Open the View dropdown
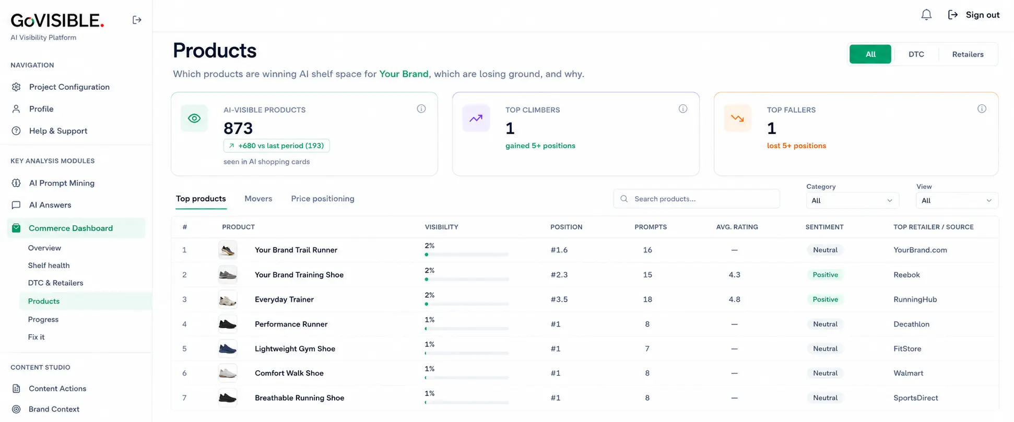 (957, 200)
